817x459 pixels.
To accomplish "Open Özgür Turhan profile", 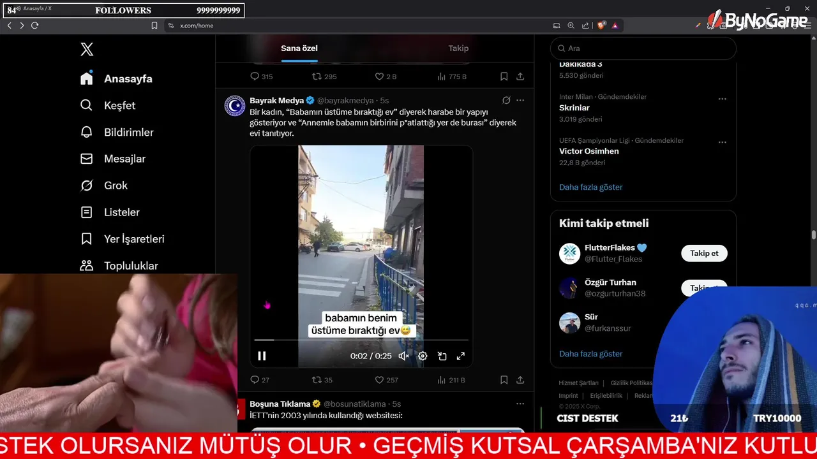I will (x=610, y=282).
